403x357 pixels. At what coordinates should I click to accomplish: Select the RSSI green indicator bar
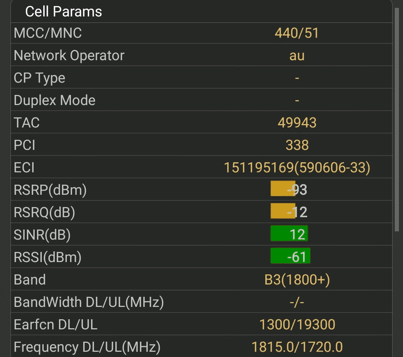[290, 256]
